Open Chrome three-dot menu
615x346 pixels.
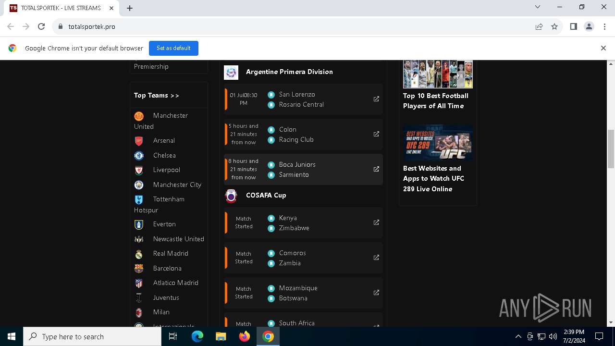(x=604, y=26)
